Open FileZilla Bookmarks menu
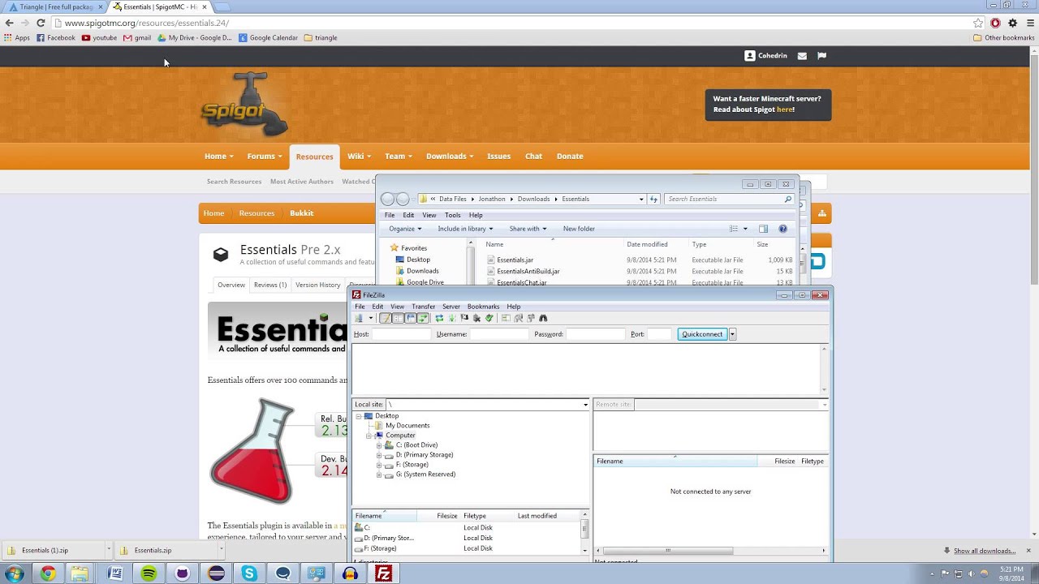 [x=483, y=307]
